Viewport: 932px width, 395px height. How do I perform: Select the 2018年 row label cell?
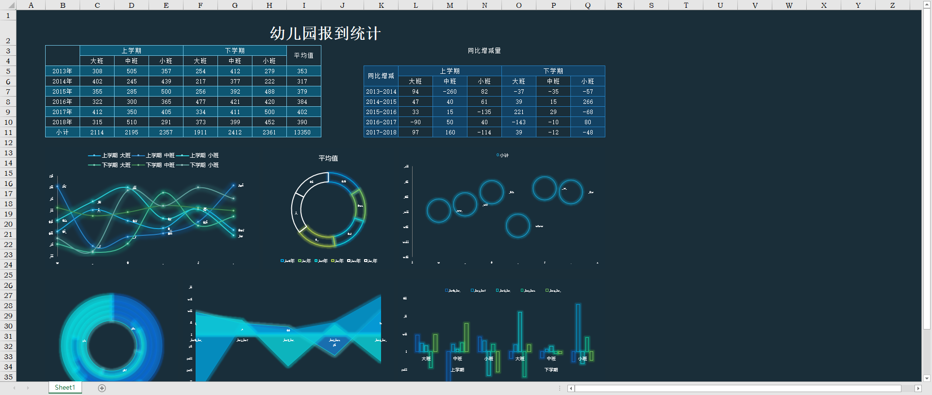pos(63,122)
